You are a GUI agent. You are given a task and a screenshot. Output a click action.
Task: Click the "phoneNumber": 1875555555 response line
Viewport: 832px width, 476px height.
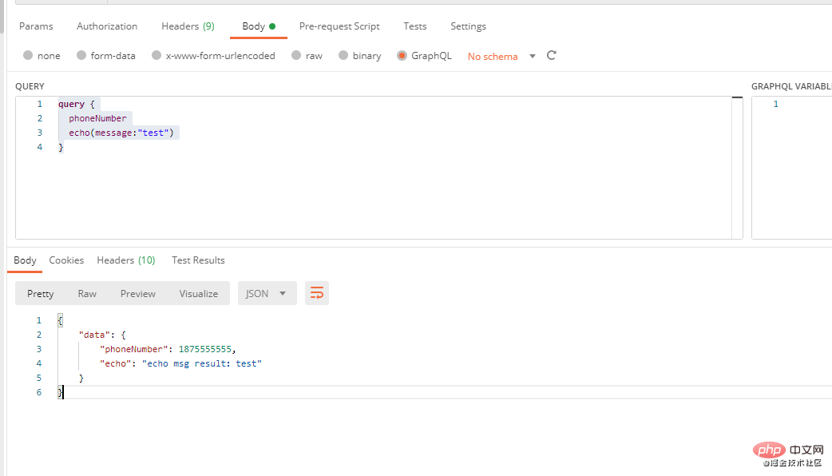[x=168, y=349]
